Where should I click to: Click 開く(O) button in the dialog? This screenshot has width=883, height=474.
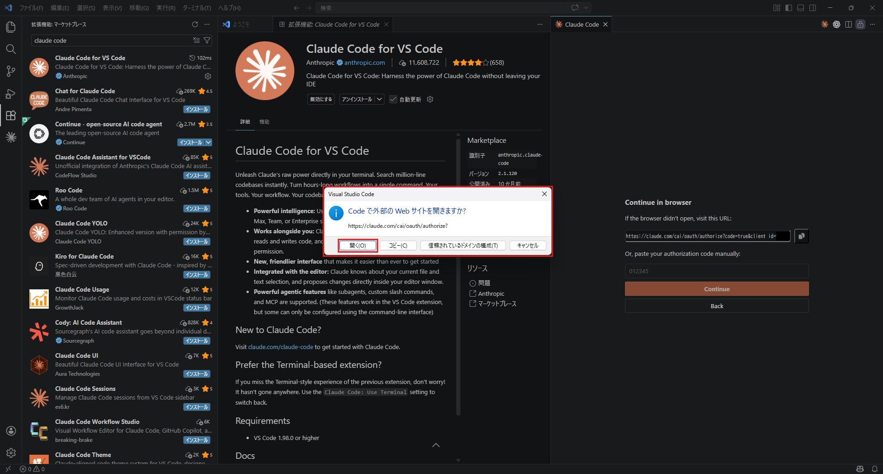click(x=358, y=246)
